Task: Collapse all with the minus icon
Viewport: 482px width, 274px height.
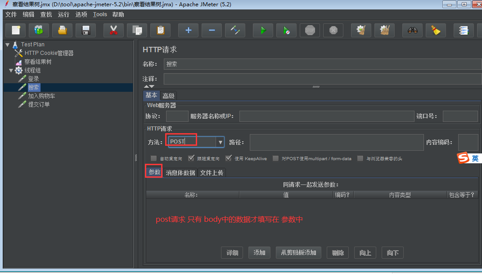Action: (212, 30)
